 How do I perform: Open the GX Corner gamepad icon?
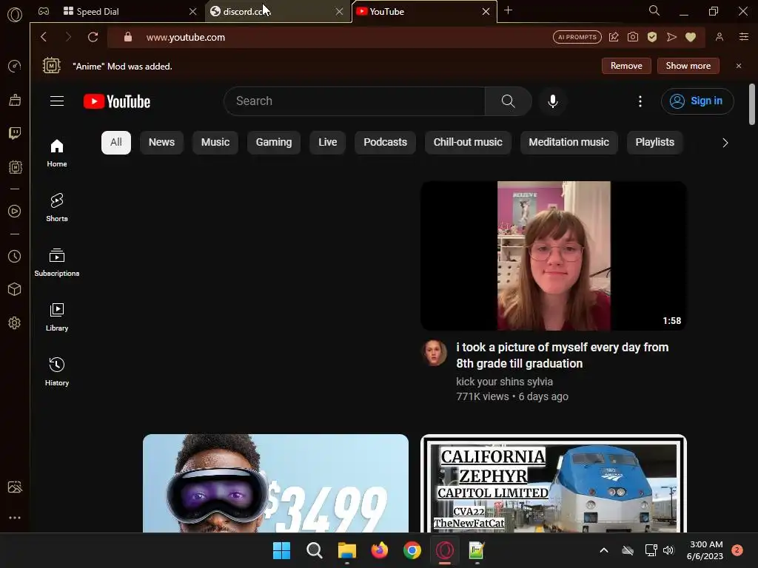coord(44,11)
